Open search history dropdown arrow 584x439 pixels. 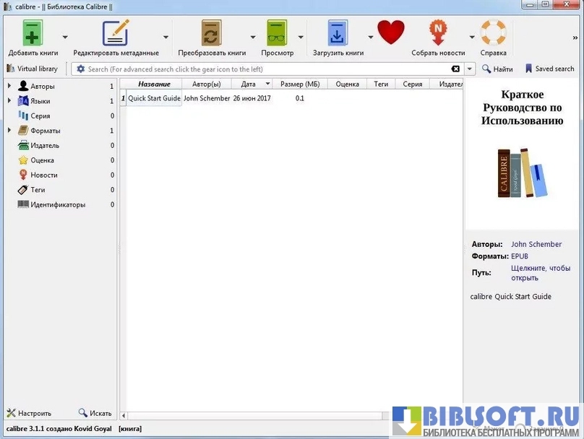point(470,69)
